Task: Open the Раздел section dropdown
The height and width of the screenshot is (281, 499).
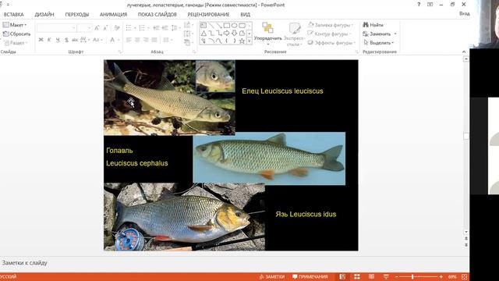Action: (16, 43)
